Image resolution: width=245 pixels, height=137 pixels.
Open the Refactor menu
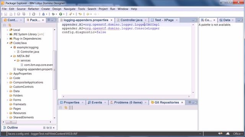coord(33,9)
